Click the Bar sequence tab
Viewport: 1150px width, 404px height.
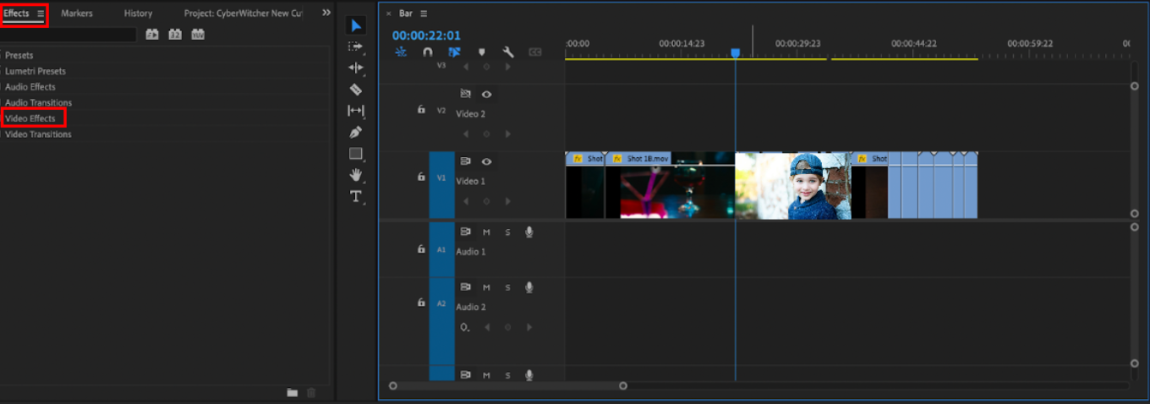pyautogui.click(x=405, y=14)
